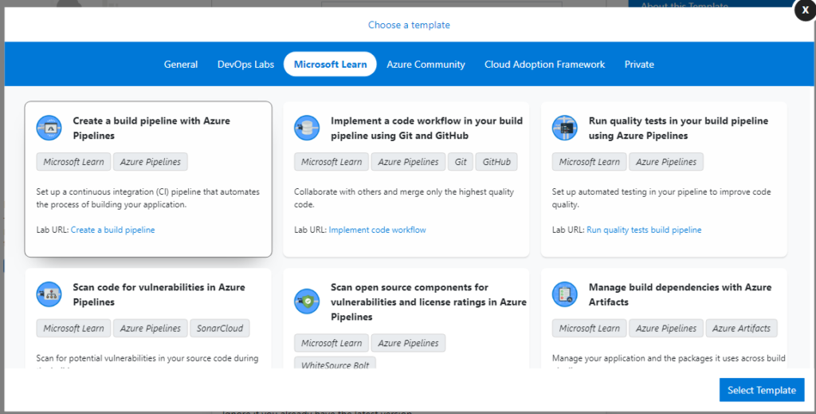
Task: Click Microsoft Learn tag on Create a build pipeline card
Action: click(73, 162)
